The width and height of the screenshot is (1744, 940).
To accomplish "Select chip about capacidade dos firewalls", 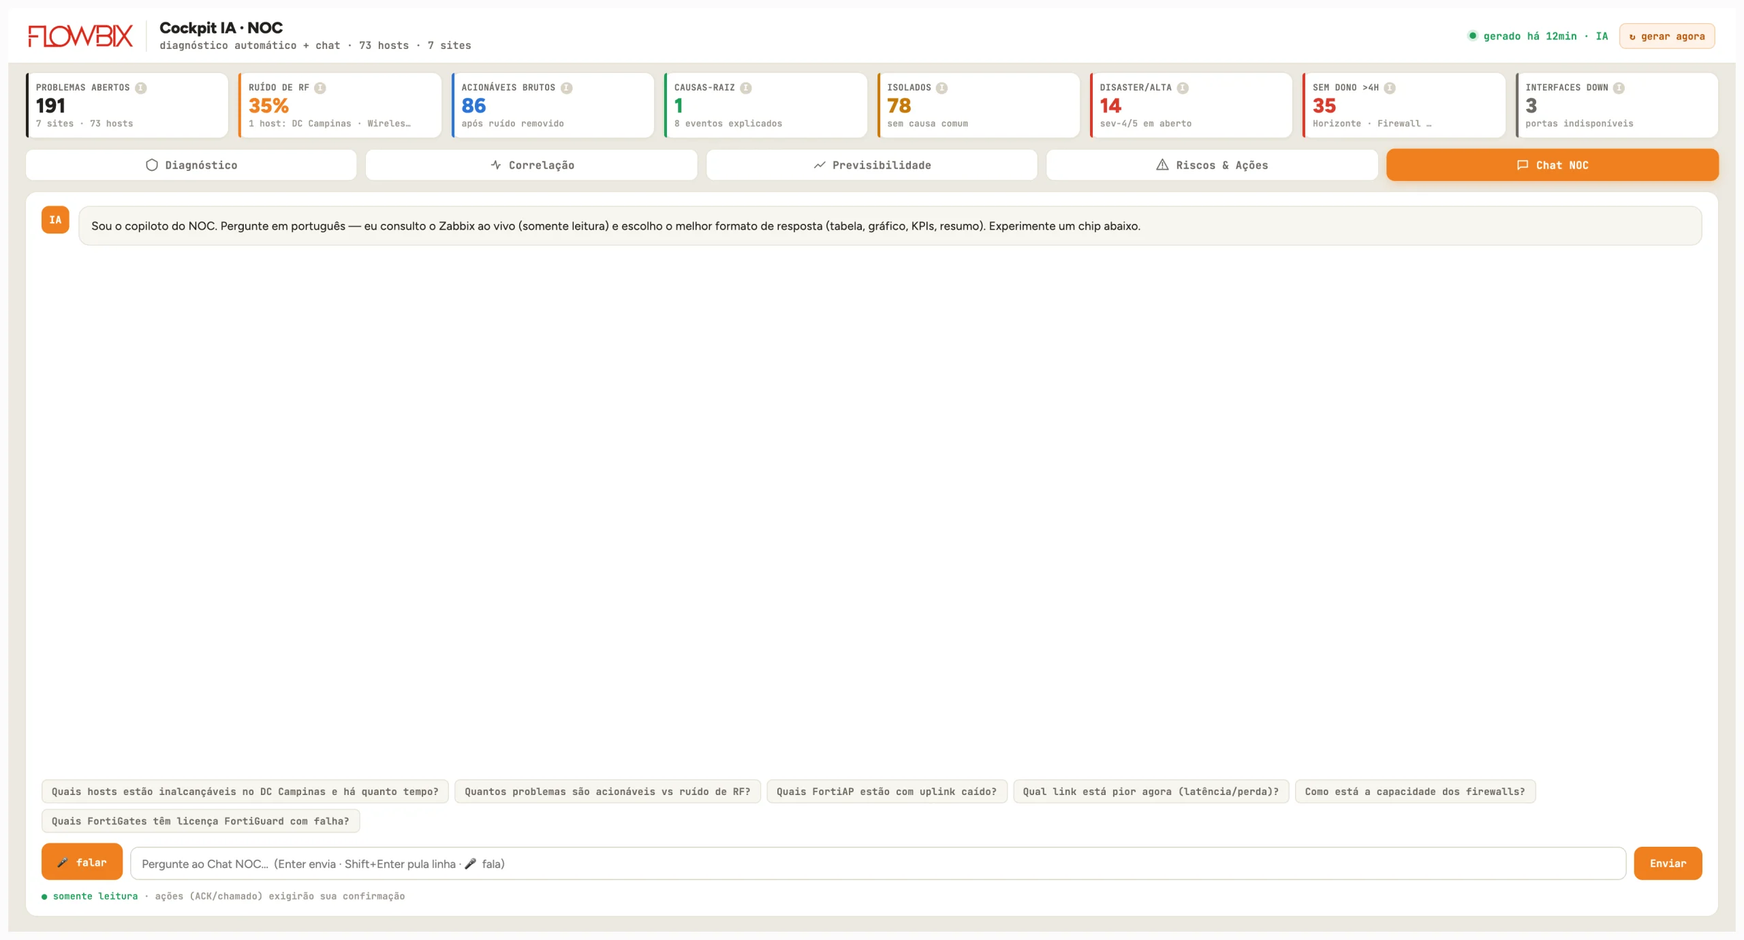I will 1415,792.
